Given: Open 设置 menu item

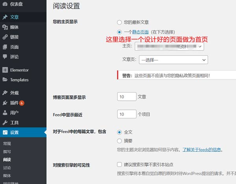Looking at the screenshot, I should pyautogui.click(x=23, y=132).
